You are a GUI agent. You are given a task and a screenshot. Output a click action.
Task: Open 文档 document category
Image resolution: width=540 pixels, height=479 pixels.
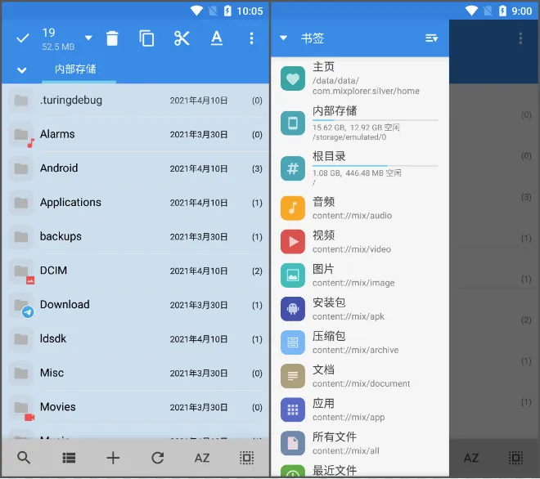pos(360,376)
